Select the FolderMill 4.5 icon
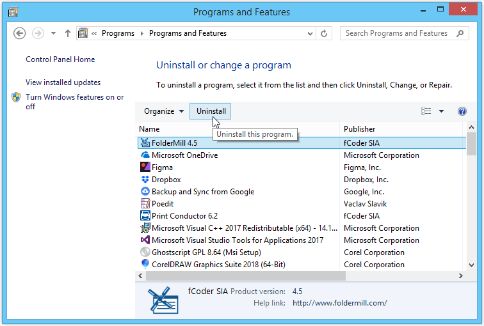Image resolution: width=484 pixels, height=326 pixels. [145, 143]
